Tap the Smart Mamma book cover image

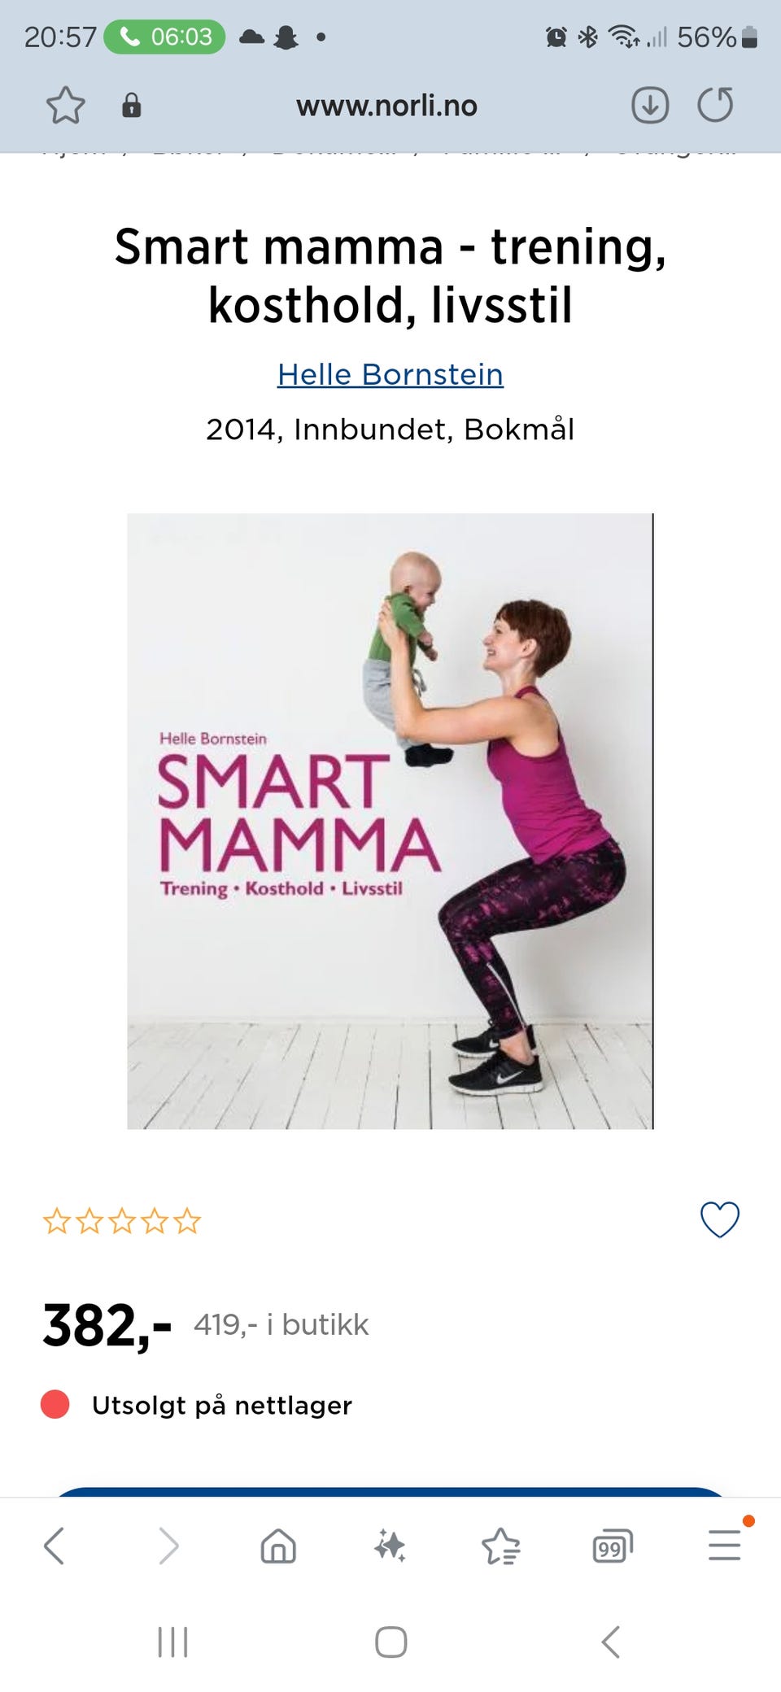tap(390, 821)
